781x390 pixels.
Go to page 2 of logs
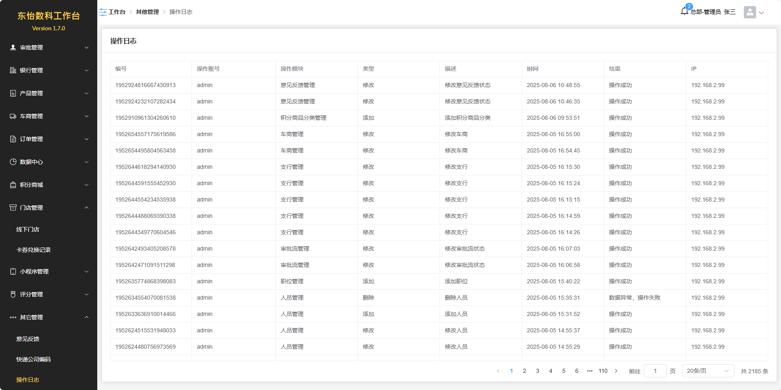[524, 371]
